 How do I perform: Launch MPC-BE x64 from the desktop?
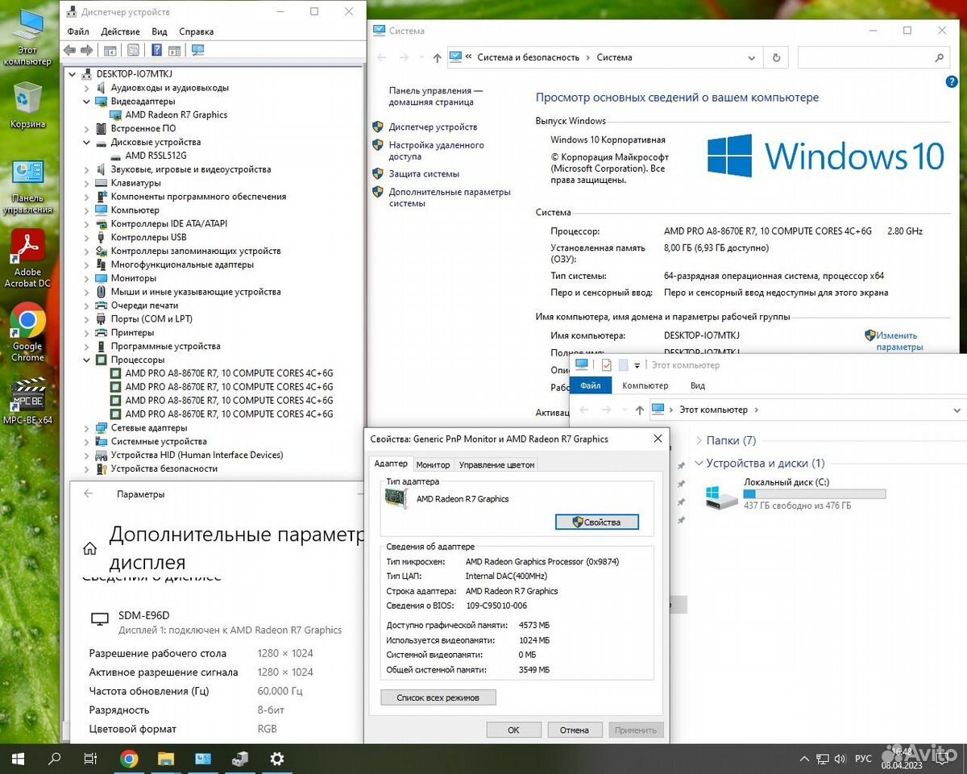point(27,401)
